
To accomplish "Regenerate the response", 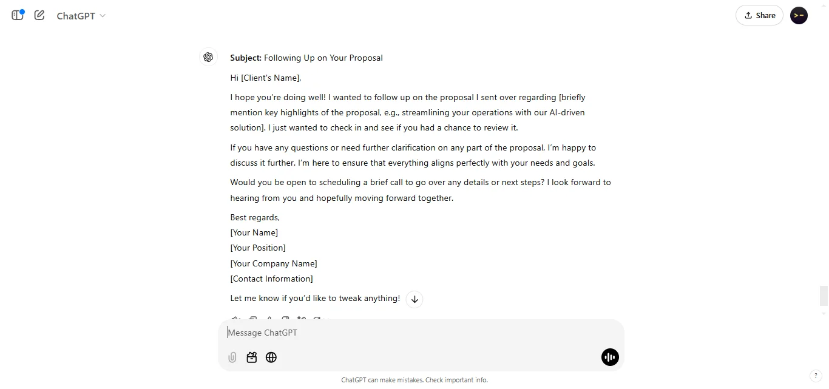I will pyautogui.click(x=319, y=320).
